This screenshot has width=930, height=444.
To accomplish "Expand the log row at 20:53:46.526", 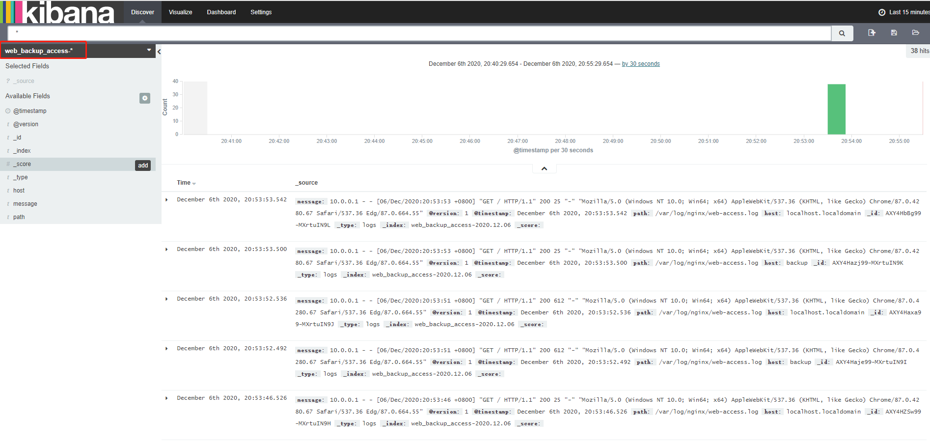I will click(167, 398).
